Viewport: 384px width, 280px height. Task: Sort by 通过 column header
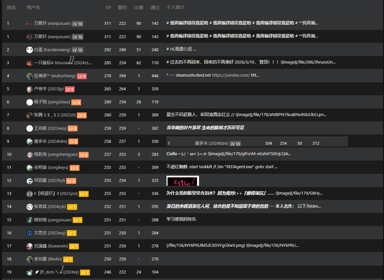click(x=155, y=7)
